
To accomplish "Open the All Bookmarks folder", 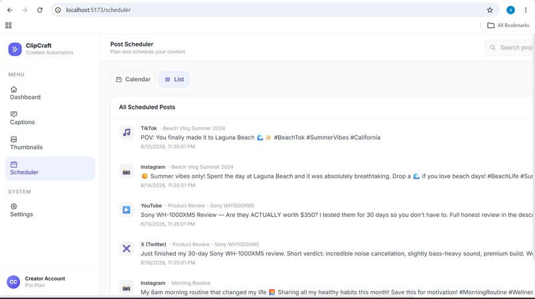I will tap(508, 25).
